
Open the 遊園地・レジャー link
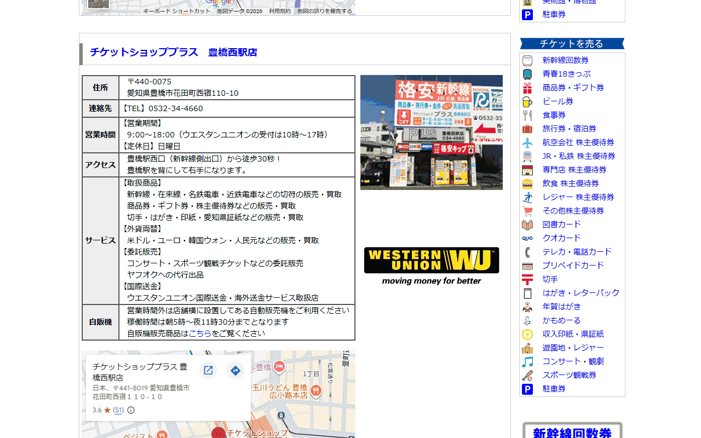tap(573, 348)
